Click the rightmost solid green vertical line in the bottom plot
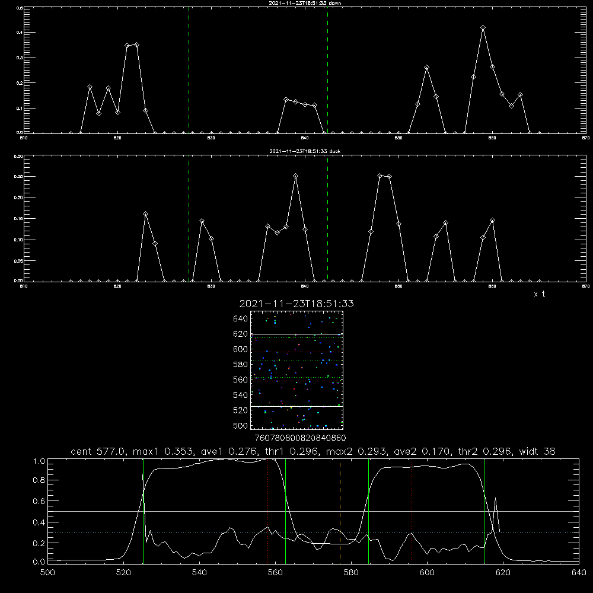The height and width of the screenshot is (593, 593). pyautogui.click(x=484, y=511)
